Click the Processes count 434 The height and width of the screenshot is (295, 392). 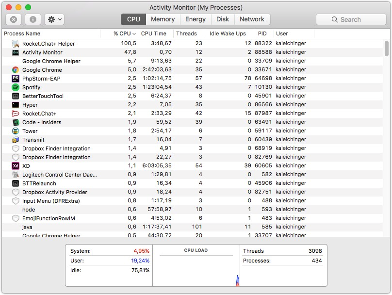coord(317,261)
